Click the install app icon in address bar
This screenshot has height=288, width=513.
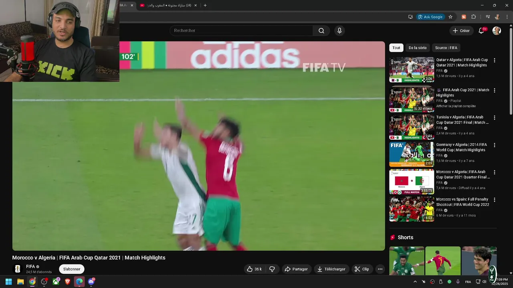410,17
